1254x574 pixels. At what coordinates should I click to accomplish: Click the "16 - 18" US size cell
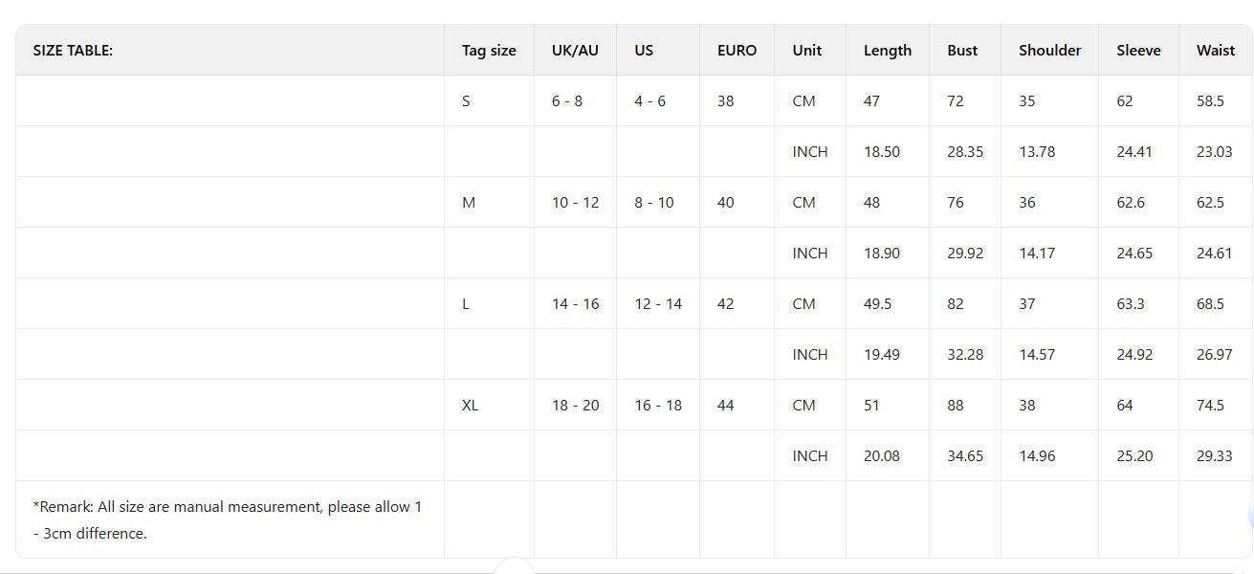658,405
